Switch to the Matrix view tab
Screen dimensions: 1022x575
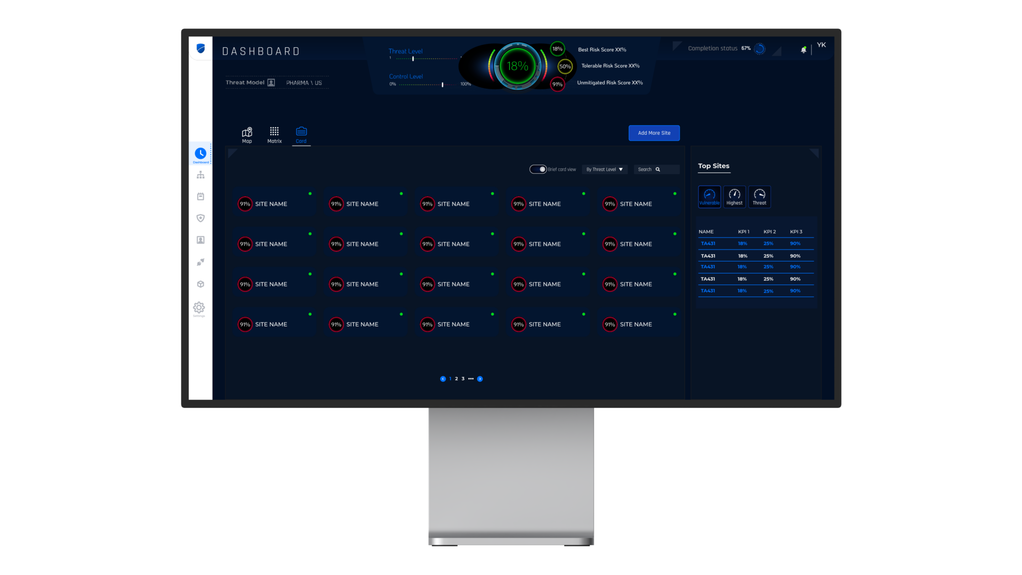pos(274,134)
